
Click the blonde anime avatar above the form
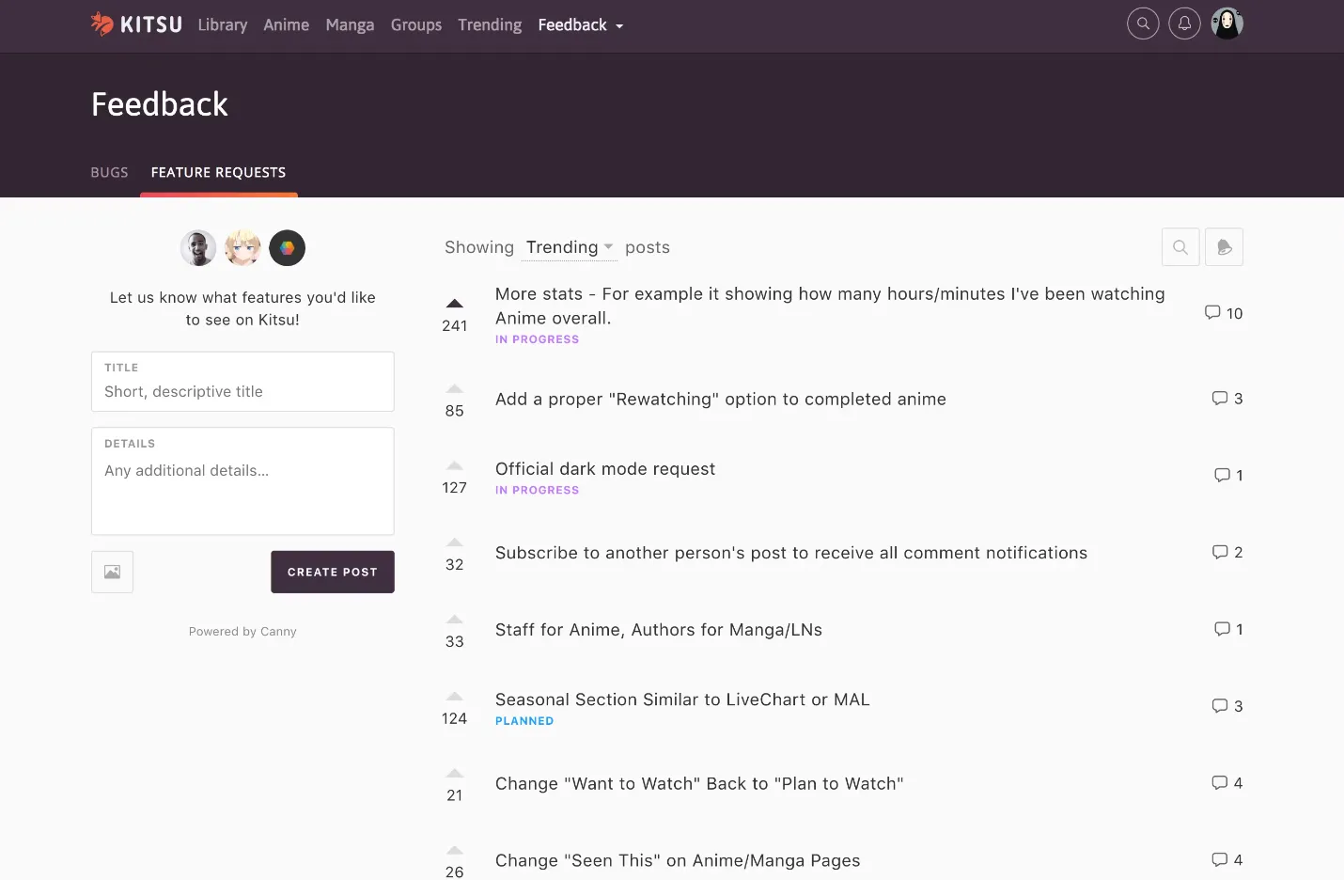point(242,248)
